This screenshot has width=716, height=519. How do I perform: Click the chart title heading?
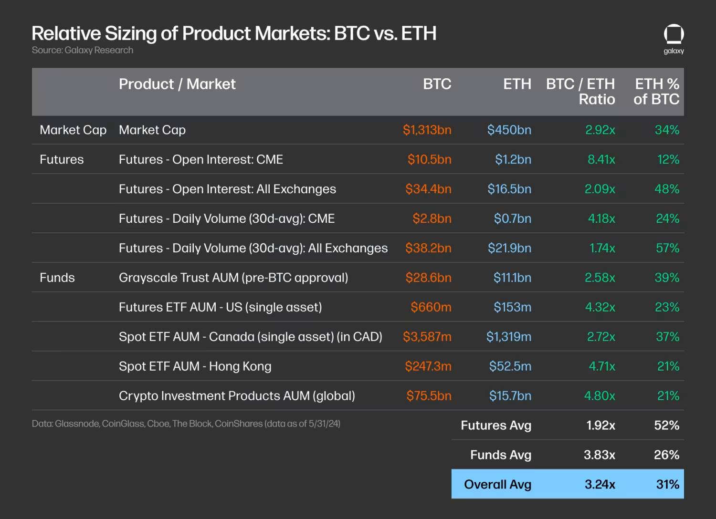tap(234, 33)
